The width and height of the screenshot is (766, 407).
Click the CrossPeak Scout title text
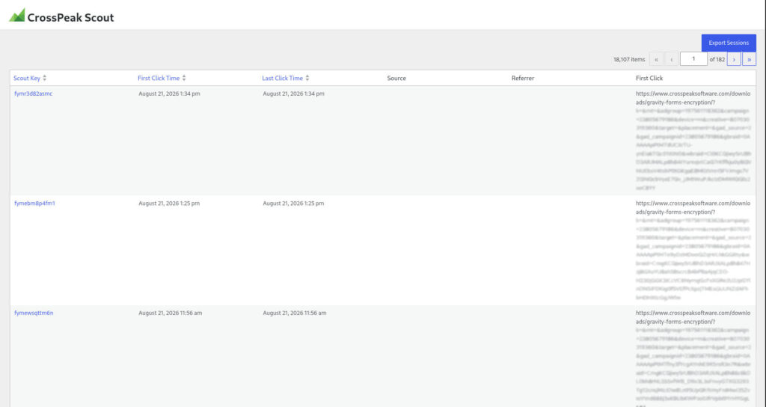click(70, 18)
